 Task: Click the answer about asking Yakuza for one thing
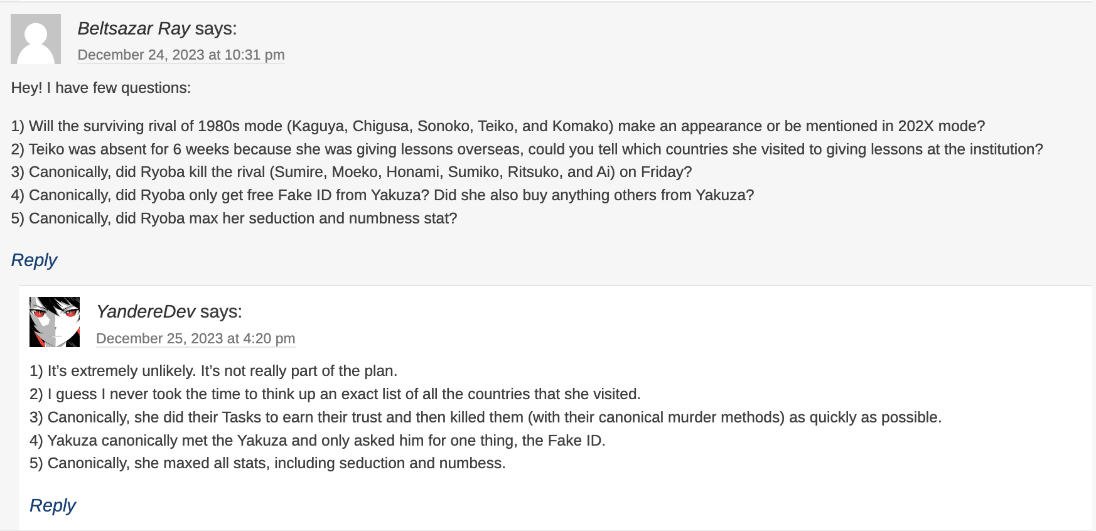point(317,441)
